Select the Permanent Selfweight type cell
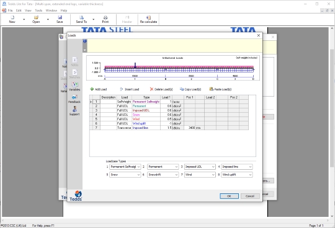Image resolution: width=335 pixels, height=228 pixels. click(146, 102)
